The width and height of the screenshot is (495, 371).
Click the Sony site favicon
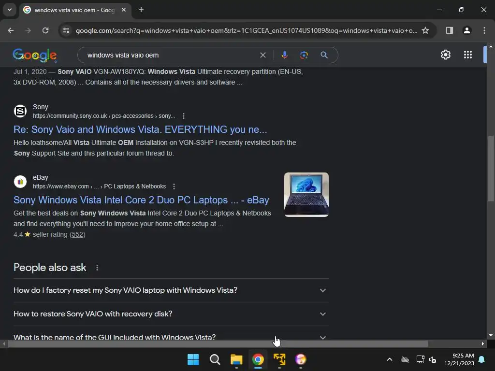pos(20,111)
